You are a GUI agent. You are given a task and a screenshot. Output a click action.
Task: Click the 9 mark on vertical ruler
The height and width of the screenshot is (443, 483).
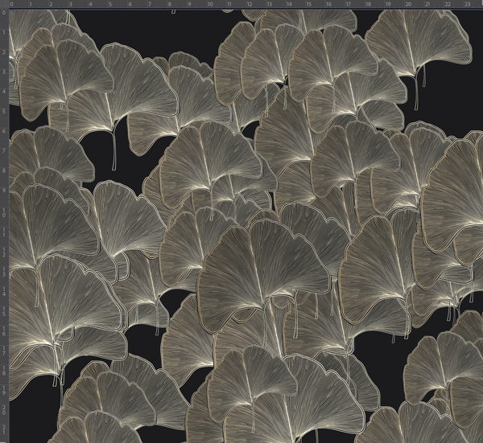pyautogui.click(x=4, y=189)
